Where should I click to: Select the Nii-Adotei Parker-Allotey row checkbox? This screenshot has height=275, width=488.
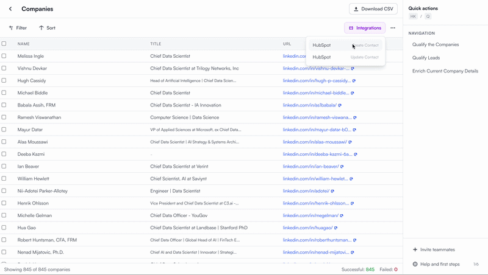click(4, 191)
